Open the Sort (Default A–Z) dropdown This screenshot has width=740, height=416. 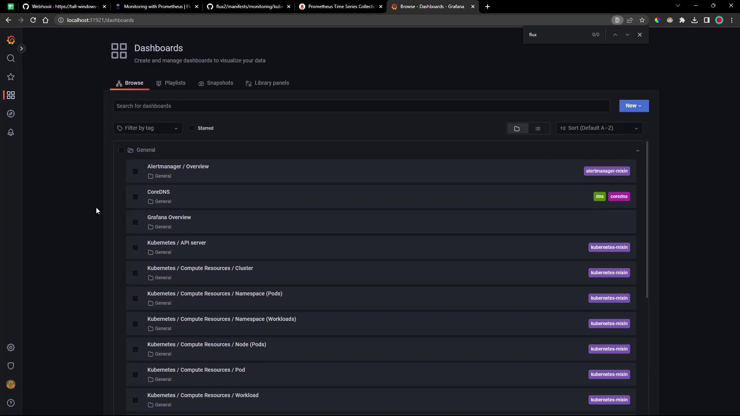point(599,128)
